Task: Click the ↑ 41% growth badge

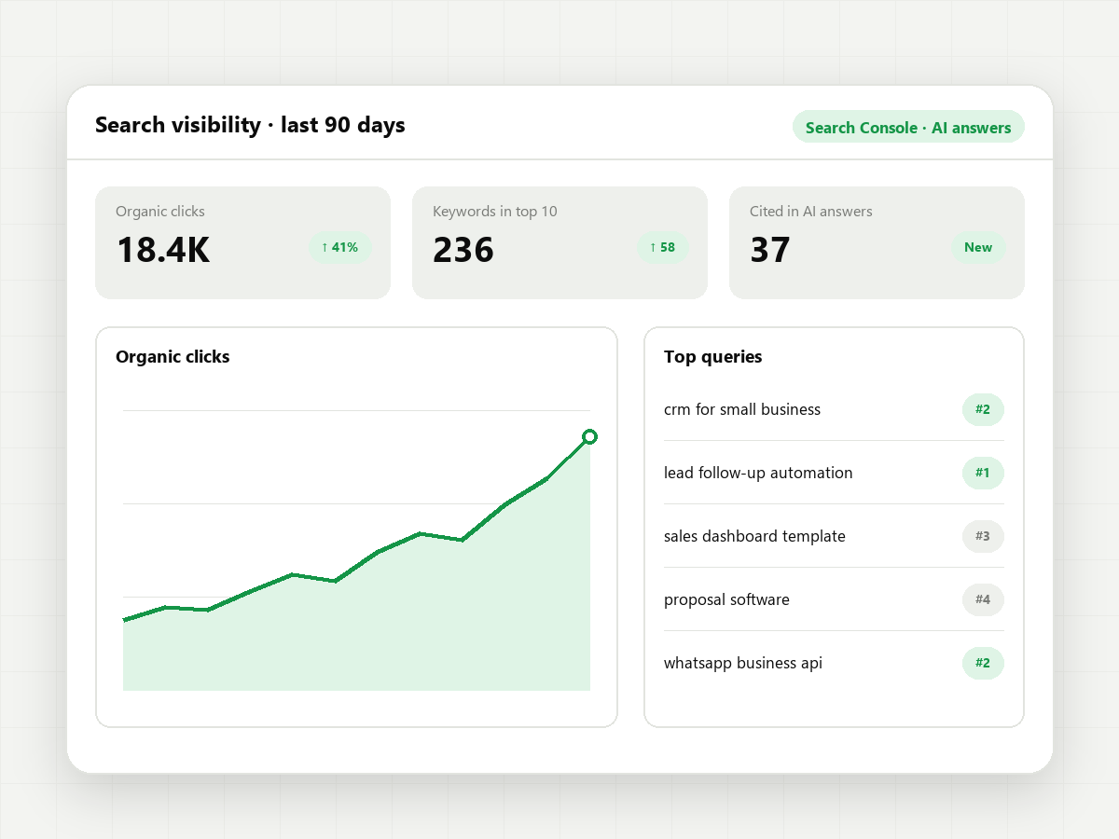Action: click(340, 247)
